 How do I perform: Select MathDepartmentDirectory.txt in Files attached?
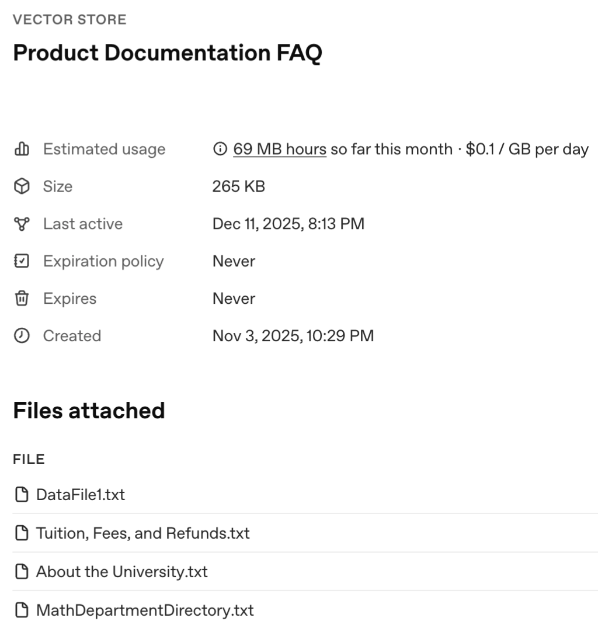145,610
